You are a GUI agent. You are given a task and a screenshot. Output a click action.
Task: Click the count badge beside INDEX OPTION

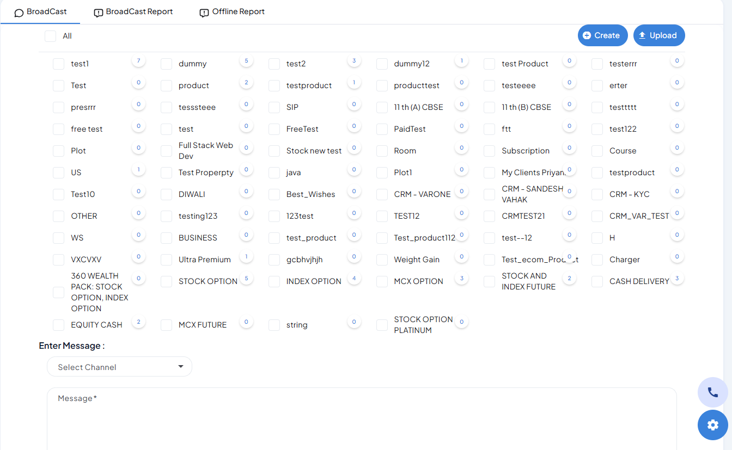(x=354, y=279)
